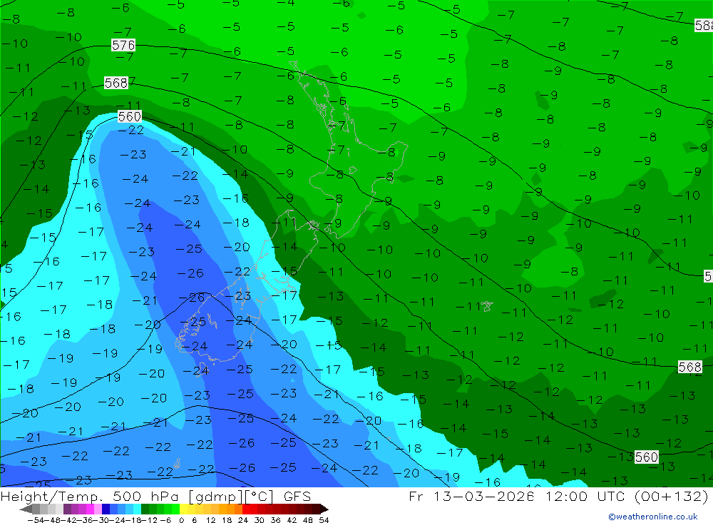Open the weatheronline.co.uk copyright link
713x523 pixels.
pyautogui.click(x=653, y=517)
